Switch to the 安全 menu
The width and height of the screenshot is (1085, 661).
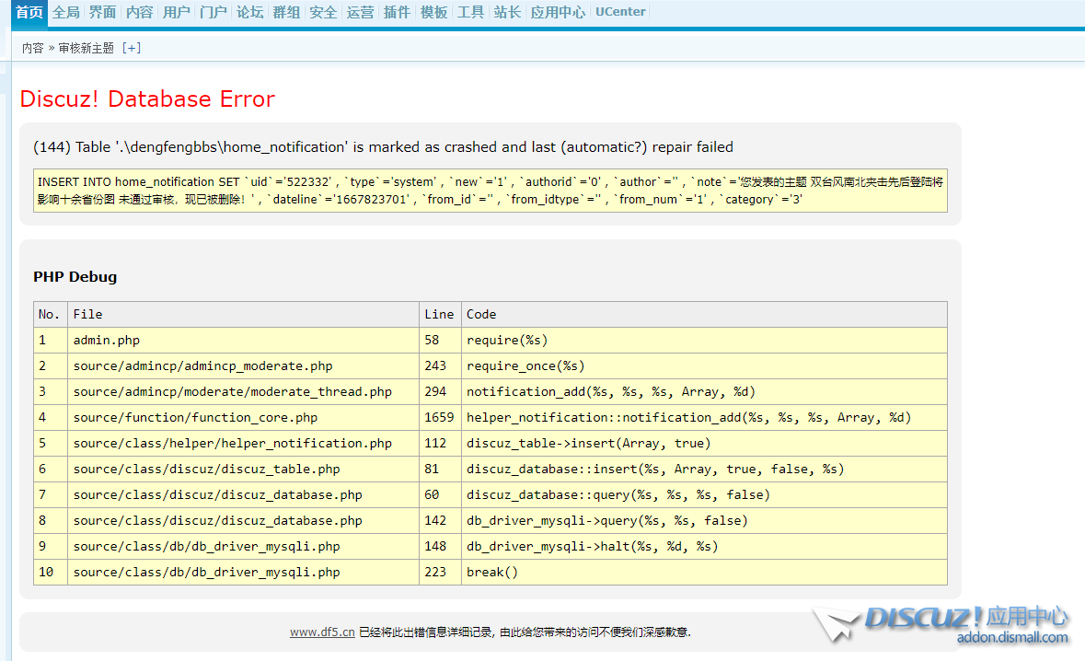click(x=323, y=13)
